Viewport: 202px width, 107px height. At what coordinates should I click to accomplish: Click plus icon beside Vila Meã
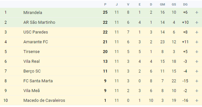coord(197,91)
